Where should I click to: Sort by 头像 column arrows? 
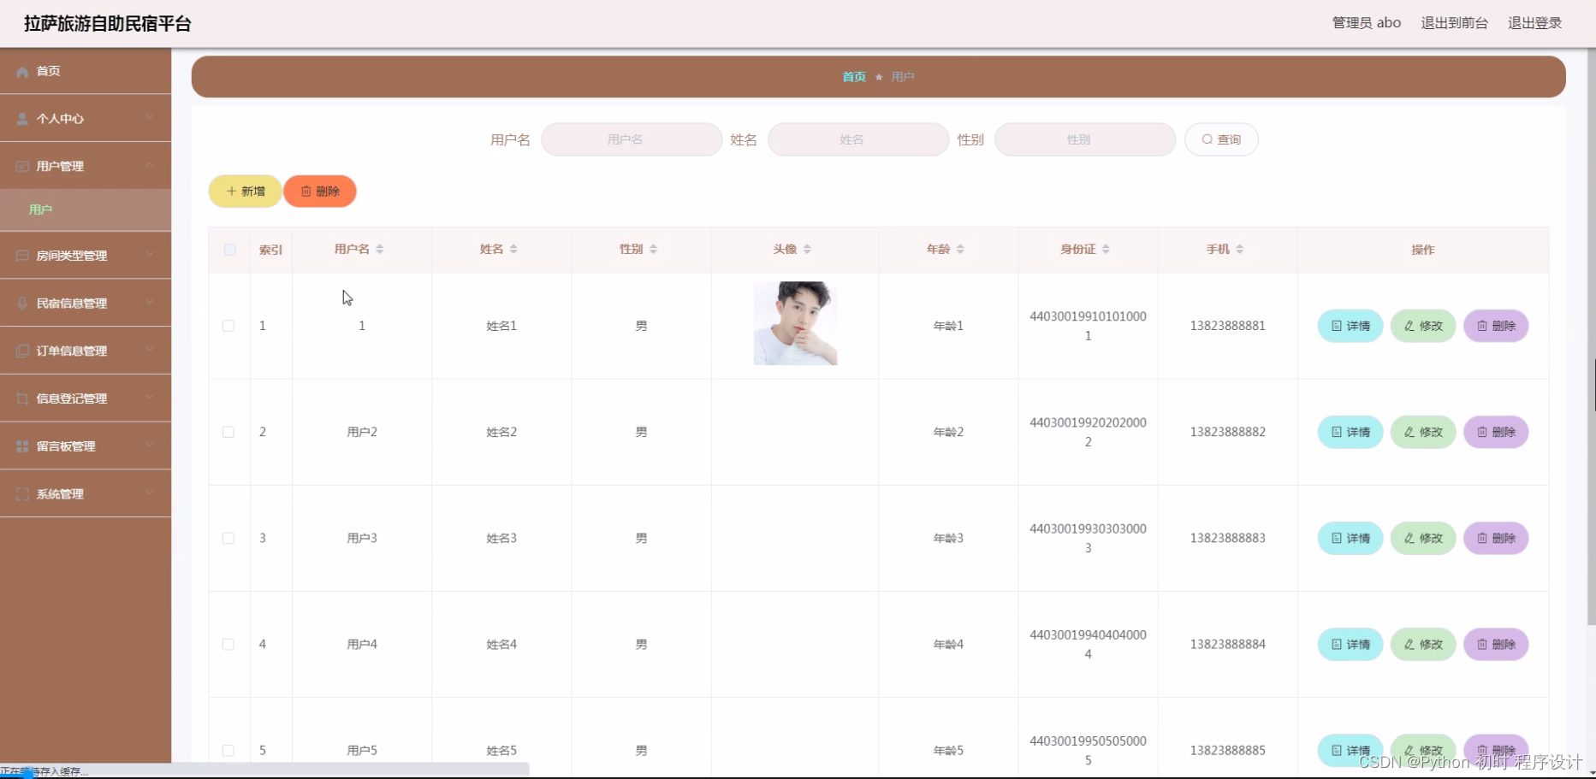coord(807,249)
